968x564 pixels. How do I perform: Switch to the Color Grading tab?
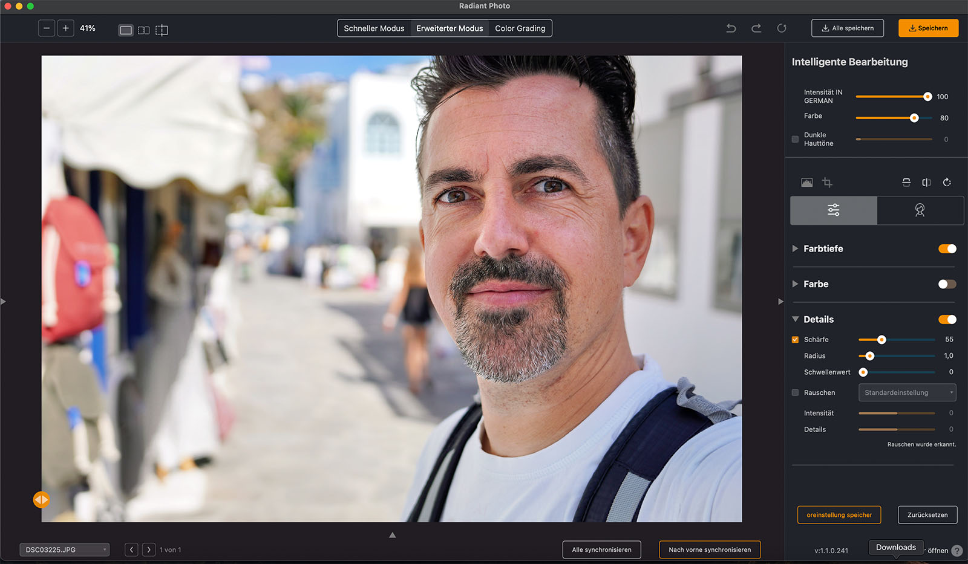tap(520, 28)
